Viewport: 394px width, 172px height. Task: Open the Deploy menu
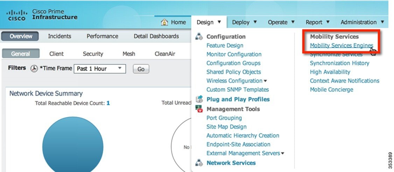coord(244,22)
